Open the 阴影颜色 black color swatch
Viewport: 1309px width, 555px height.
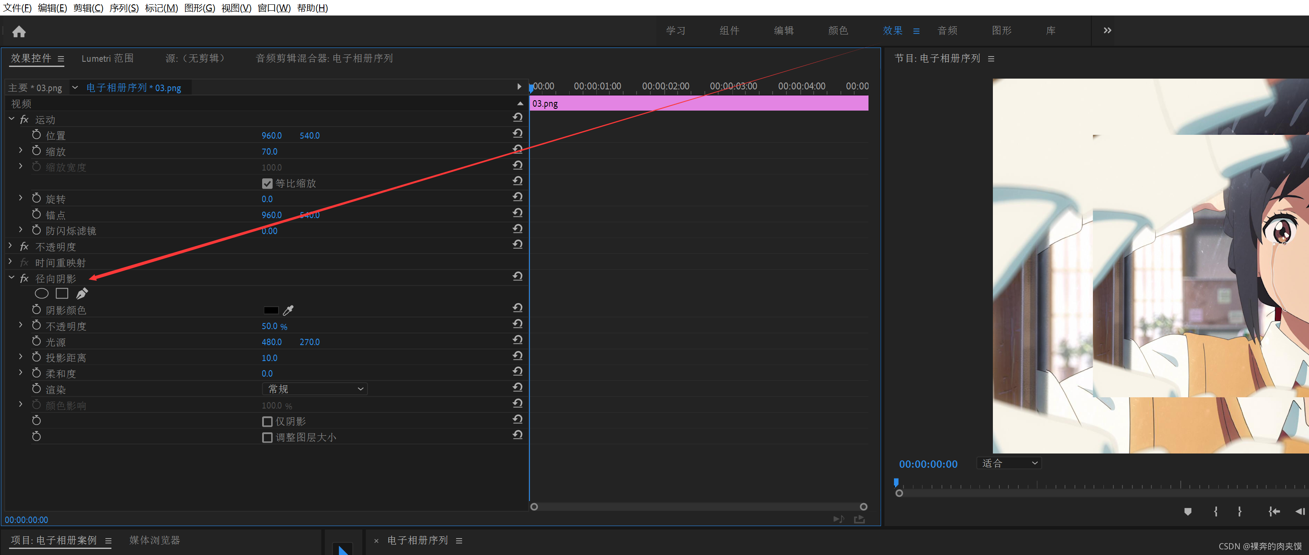tap(271, 310)
